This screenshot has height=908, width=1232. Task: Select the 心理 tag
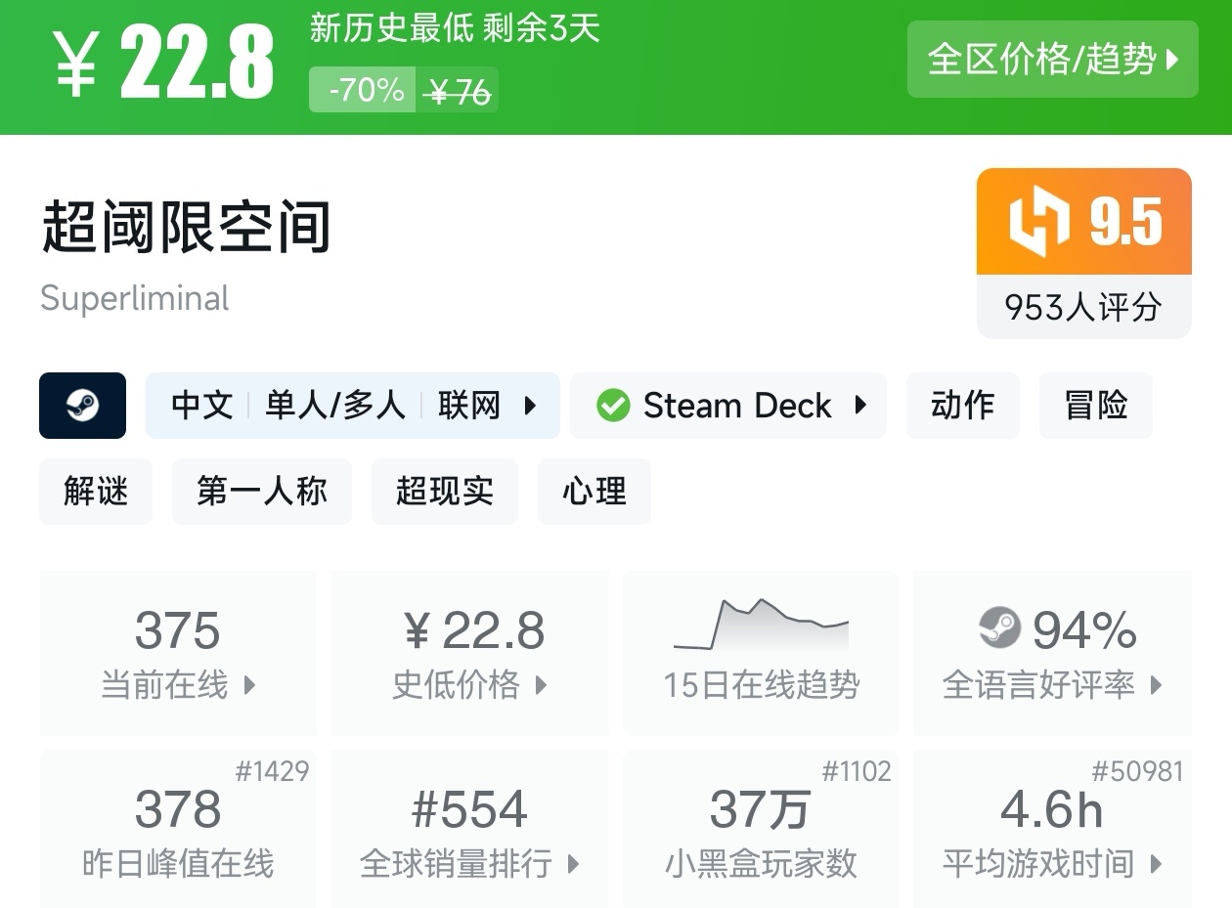(x=594, y=491)
